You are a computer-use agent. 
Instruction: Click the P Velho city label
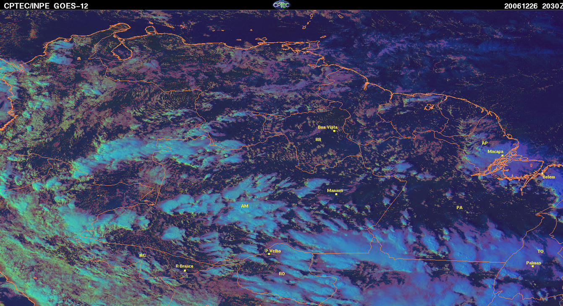(x=273, y=251)
